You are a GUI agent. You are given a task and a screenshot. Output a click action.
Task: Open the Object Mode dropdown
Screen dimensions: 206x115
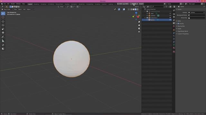point(7,9)
